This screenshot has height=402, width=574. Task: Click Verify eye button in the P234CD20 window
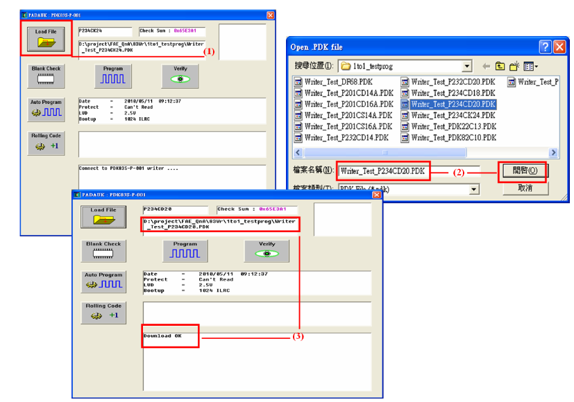click(x=267, y=252)
